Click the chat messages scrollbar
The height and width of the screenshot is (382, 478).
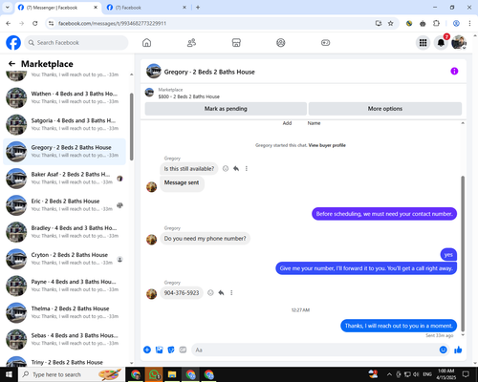[463, 253]
